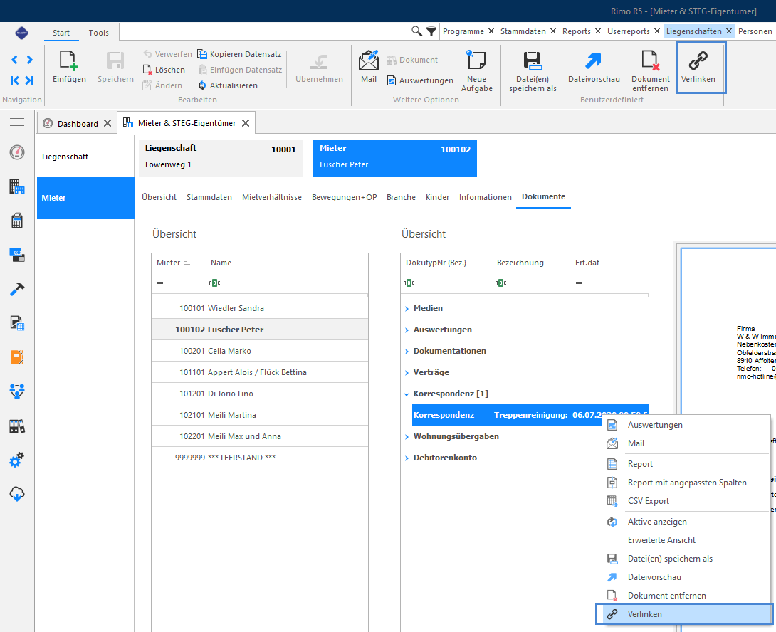Select Report mit angepassten Spalten
The width and height of the screenshot is (776, 632).
[686, 483]
